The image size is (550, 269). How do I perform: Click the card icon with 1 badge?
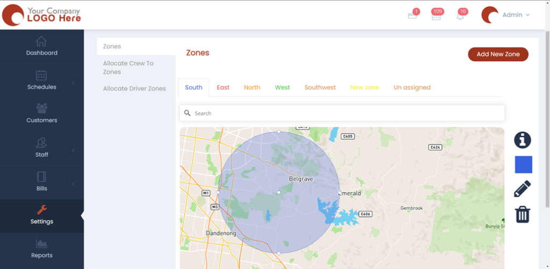(412, 16)
